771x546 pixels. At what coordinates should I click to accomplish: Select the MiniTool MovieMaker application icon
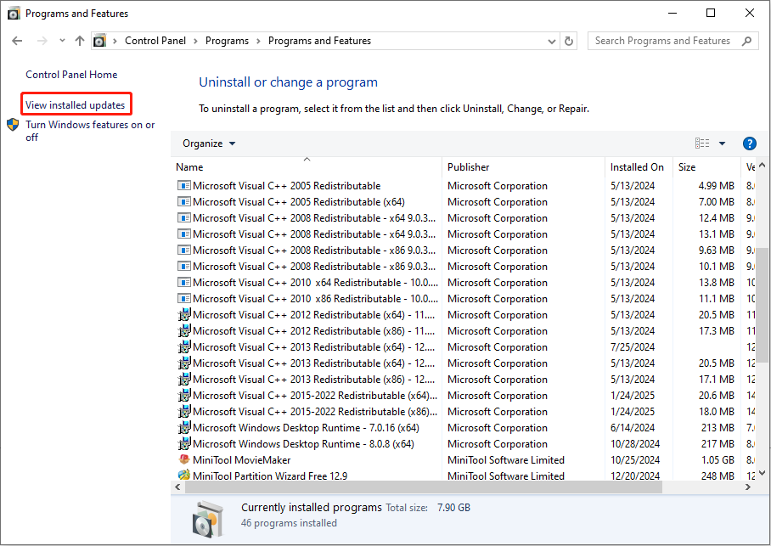click(x=184, y=459)
